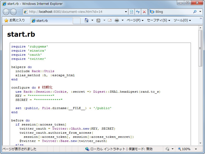Click the back navigation arrow
This screenshot has width=205, height=154.
click(x=6, y=12)
